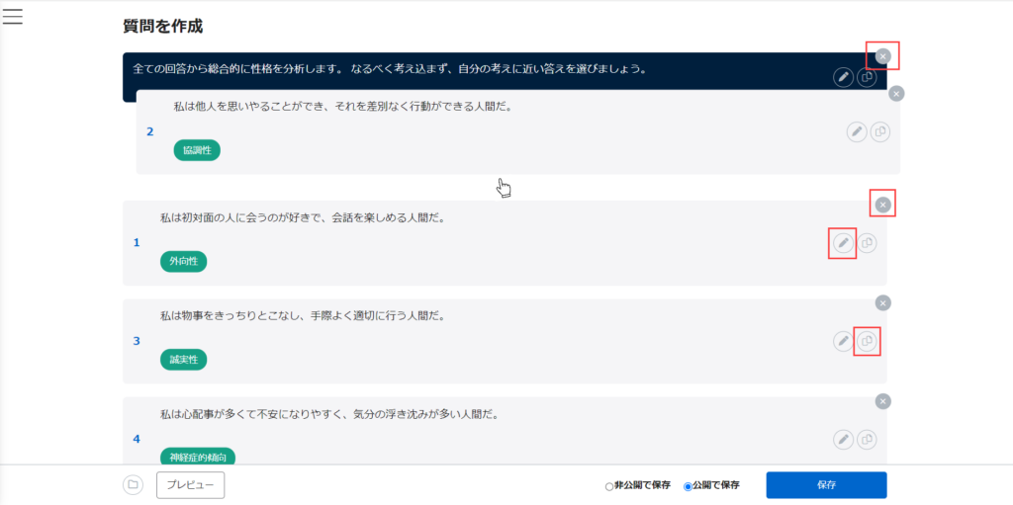This screenshot has height=505, width=1013.
Task: Click text 私は心配事が多くて不安になりやすく
Action: (x=253, y=414)
